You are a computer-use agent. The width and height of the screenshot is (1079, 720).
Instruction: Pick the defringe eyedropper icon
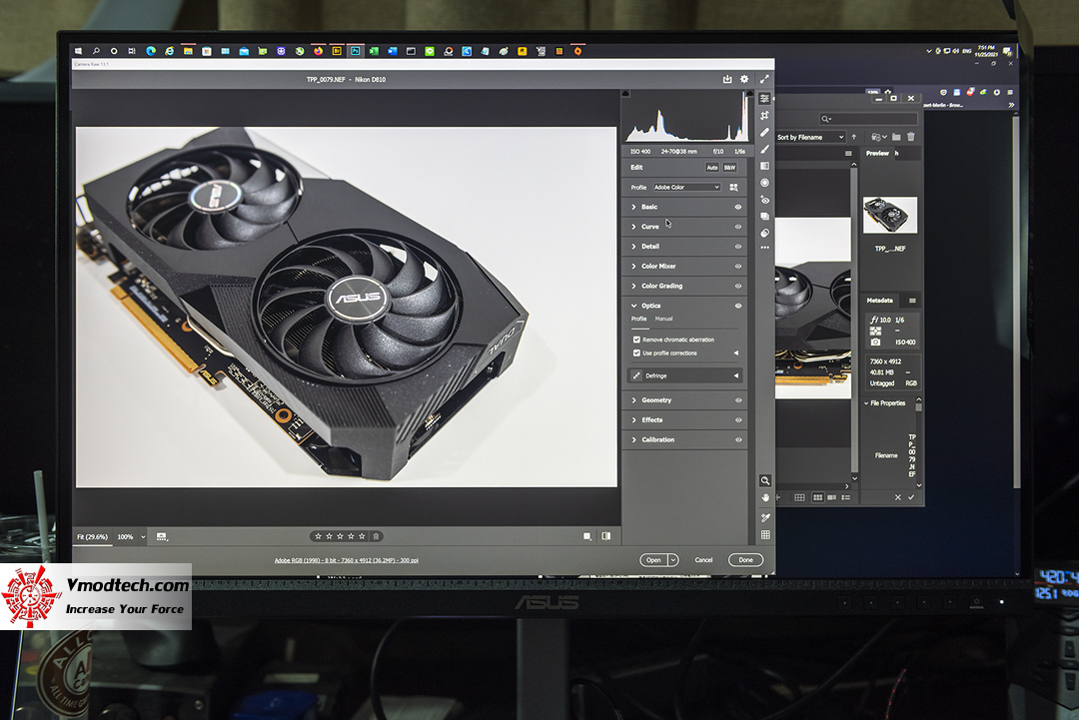point(636,375)
